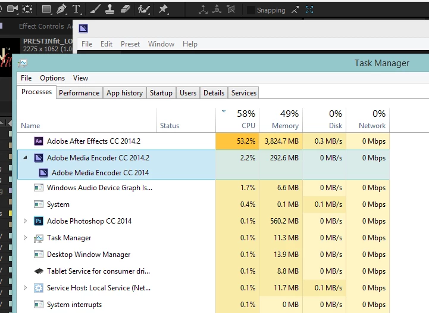Open the File menu in Media Encoder
The image size is (429, 313).
87,44
